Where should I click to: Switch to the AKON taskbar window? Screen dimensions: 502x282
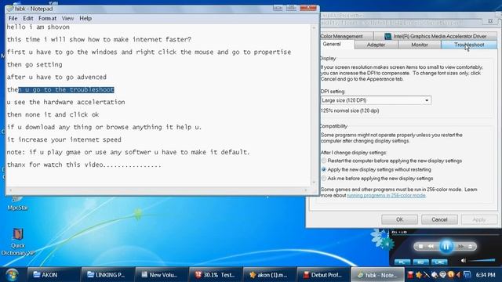click(53, 275)
